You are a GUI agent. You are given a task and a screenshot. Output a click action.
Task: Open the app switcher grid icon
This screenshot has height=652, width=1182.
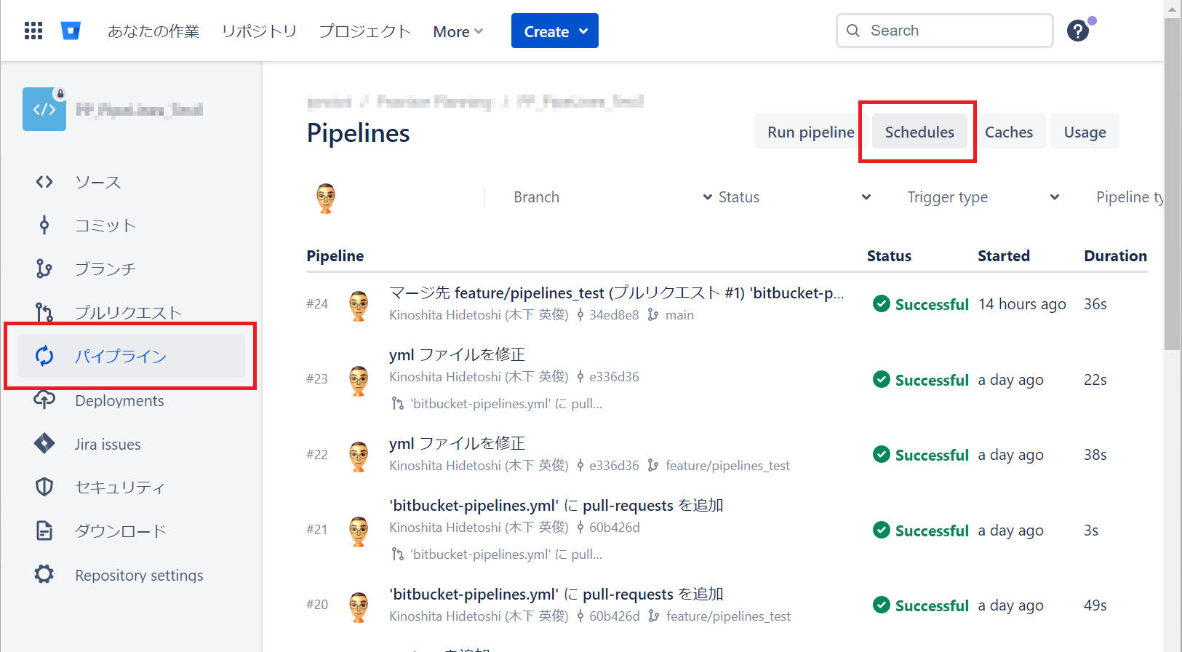[33, 31]
